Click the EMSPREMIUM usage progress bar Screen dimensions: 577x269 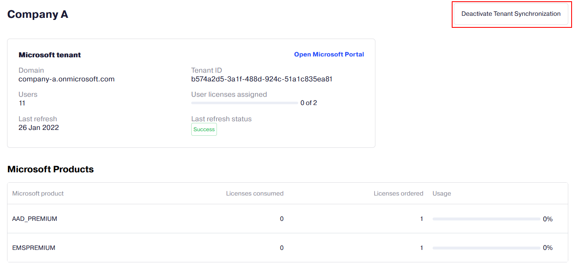coord(486,248)
